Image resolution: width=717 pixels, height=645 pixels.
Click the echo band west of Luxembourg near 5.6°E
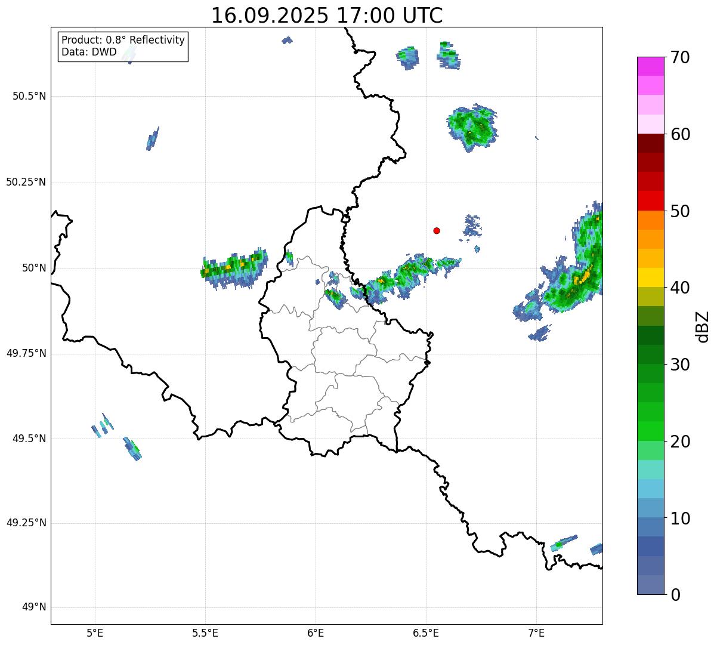click(x=234, y=268)
